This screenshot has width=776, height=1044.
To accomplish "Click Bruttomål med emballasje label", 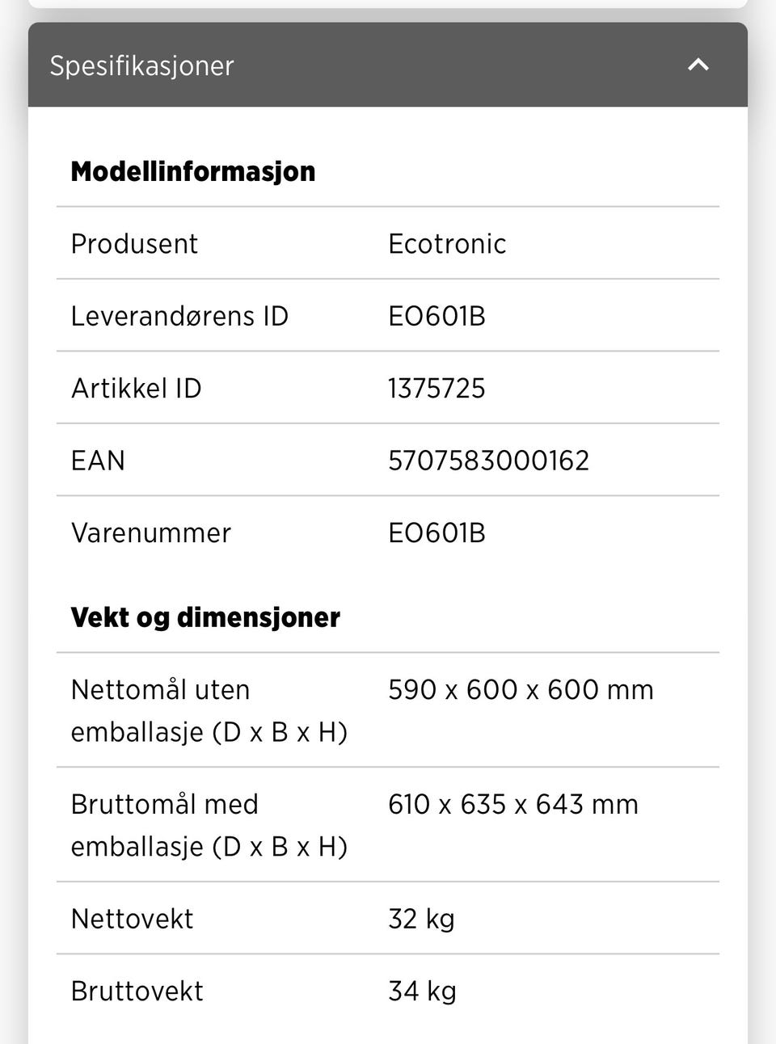I will tap(209, 825).
